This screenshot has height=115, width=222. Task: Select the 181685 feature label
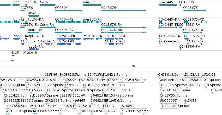point(126,106)
